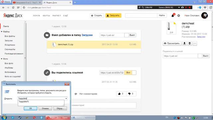Click the Яндекс Диск logo
Viewport: 213px width, 120px height.
pyautogui.click(x=13, y=16)
